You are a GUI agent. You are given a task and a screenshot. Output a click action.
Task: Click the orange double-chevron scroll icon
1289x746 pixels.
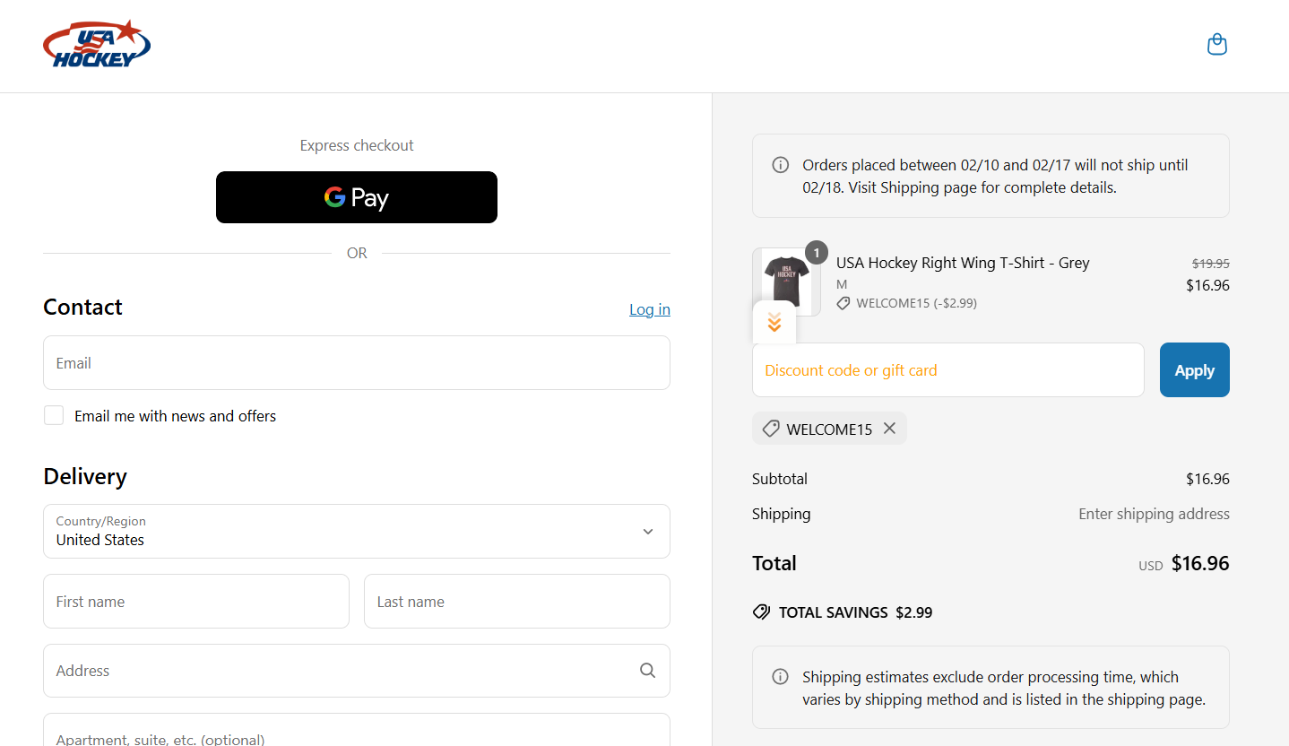pyautogui.click(x=774, y=323)
